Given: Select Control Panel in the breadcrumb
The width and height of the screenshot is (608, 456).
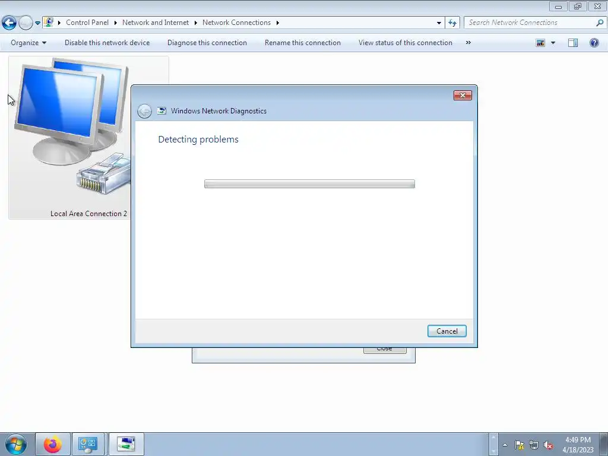Looking at the screenshot, I should (x=87, y=23).
